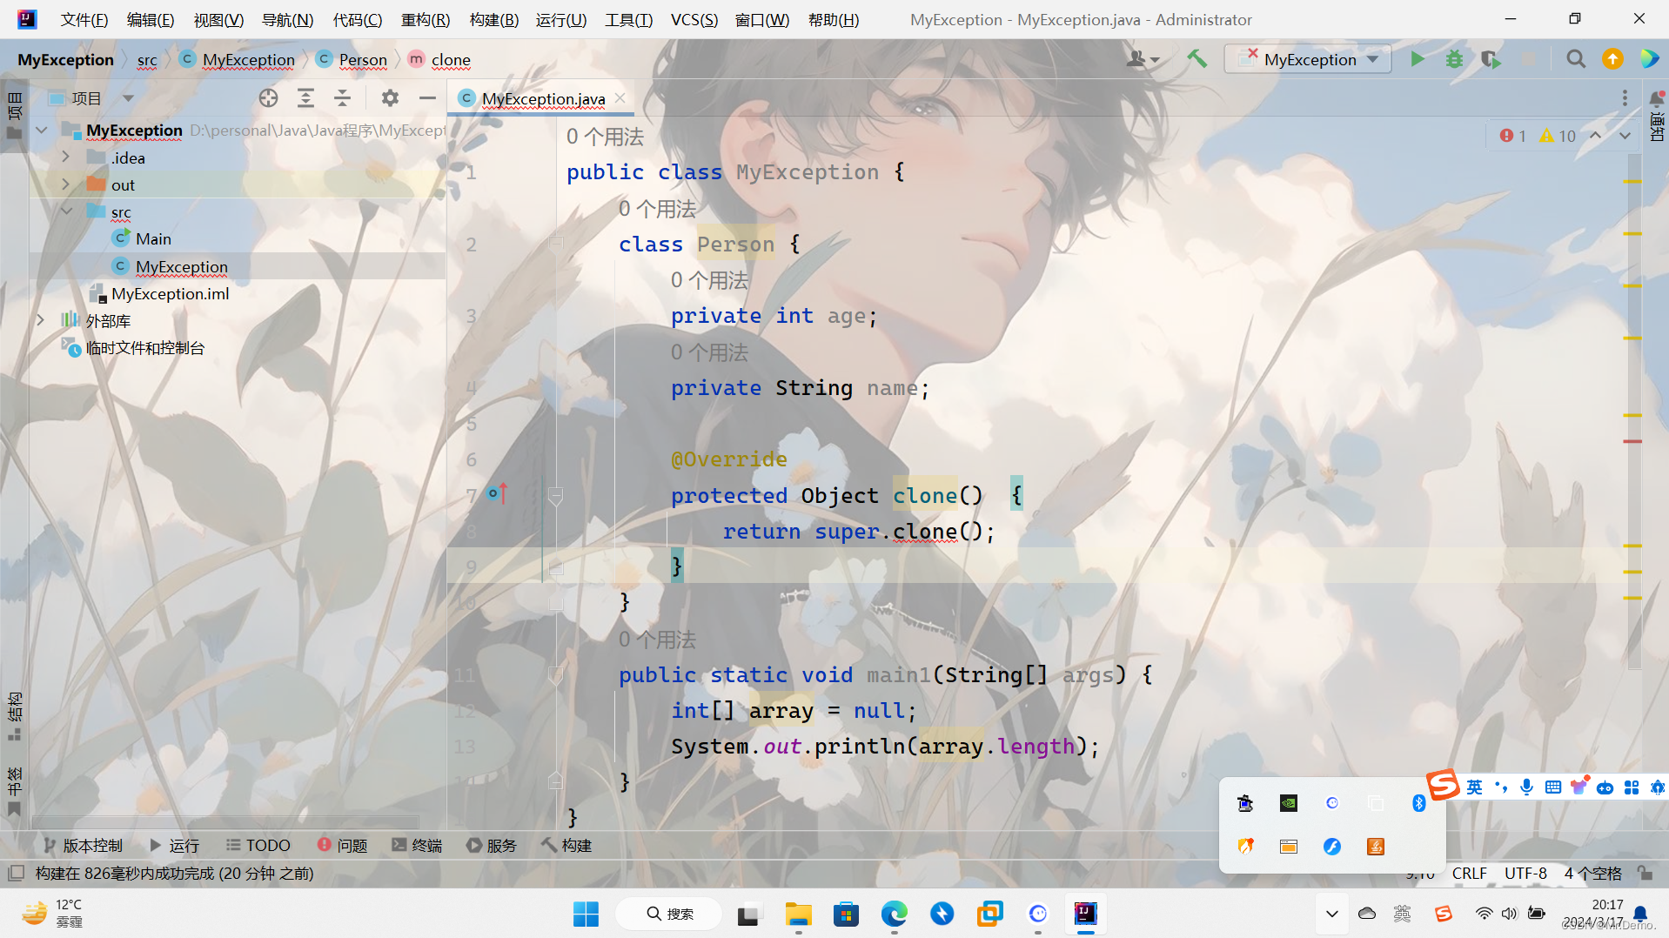Collapse all nodes in project tree
The height and width of the screenshot is (938, 1669).
[x=342, y=98]
